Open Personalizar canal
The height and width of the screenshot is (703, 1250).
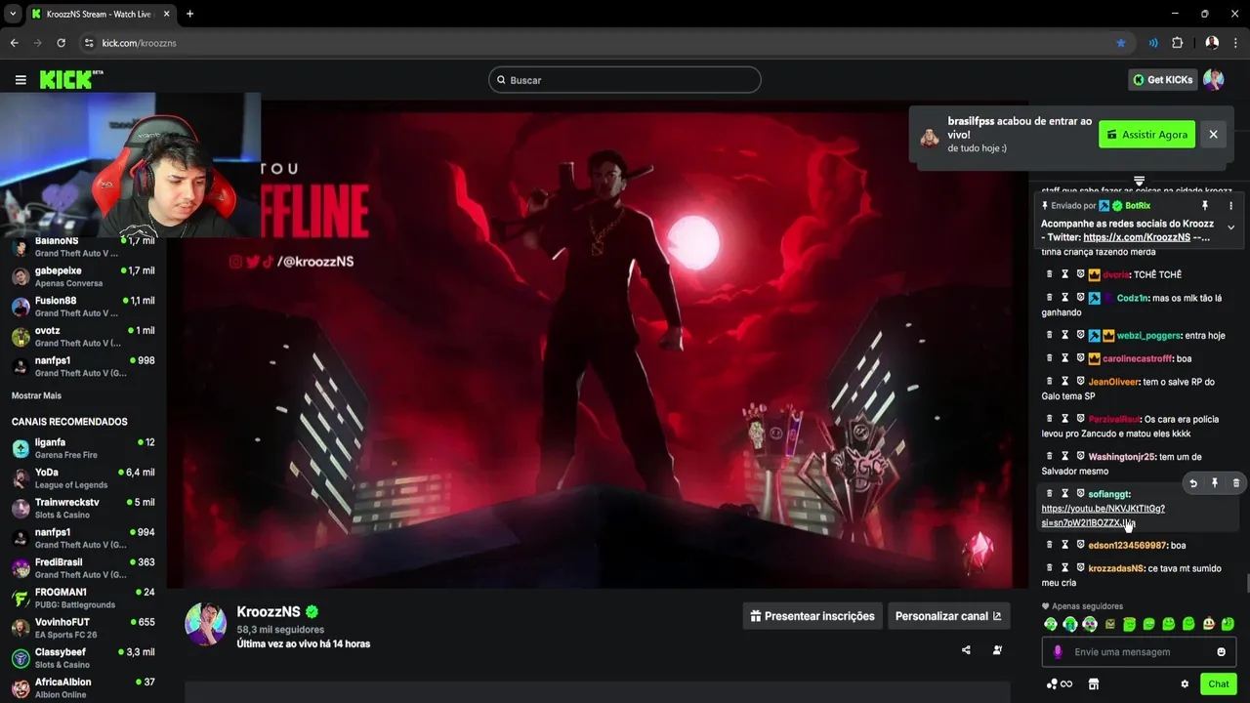coord(948,616)
